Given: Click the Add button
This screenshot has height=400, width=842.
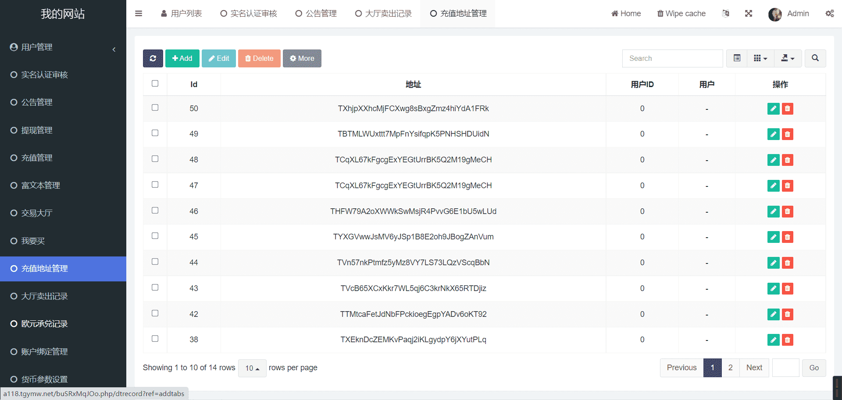Looking at the screenshot, I should point(182,58).
